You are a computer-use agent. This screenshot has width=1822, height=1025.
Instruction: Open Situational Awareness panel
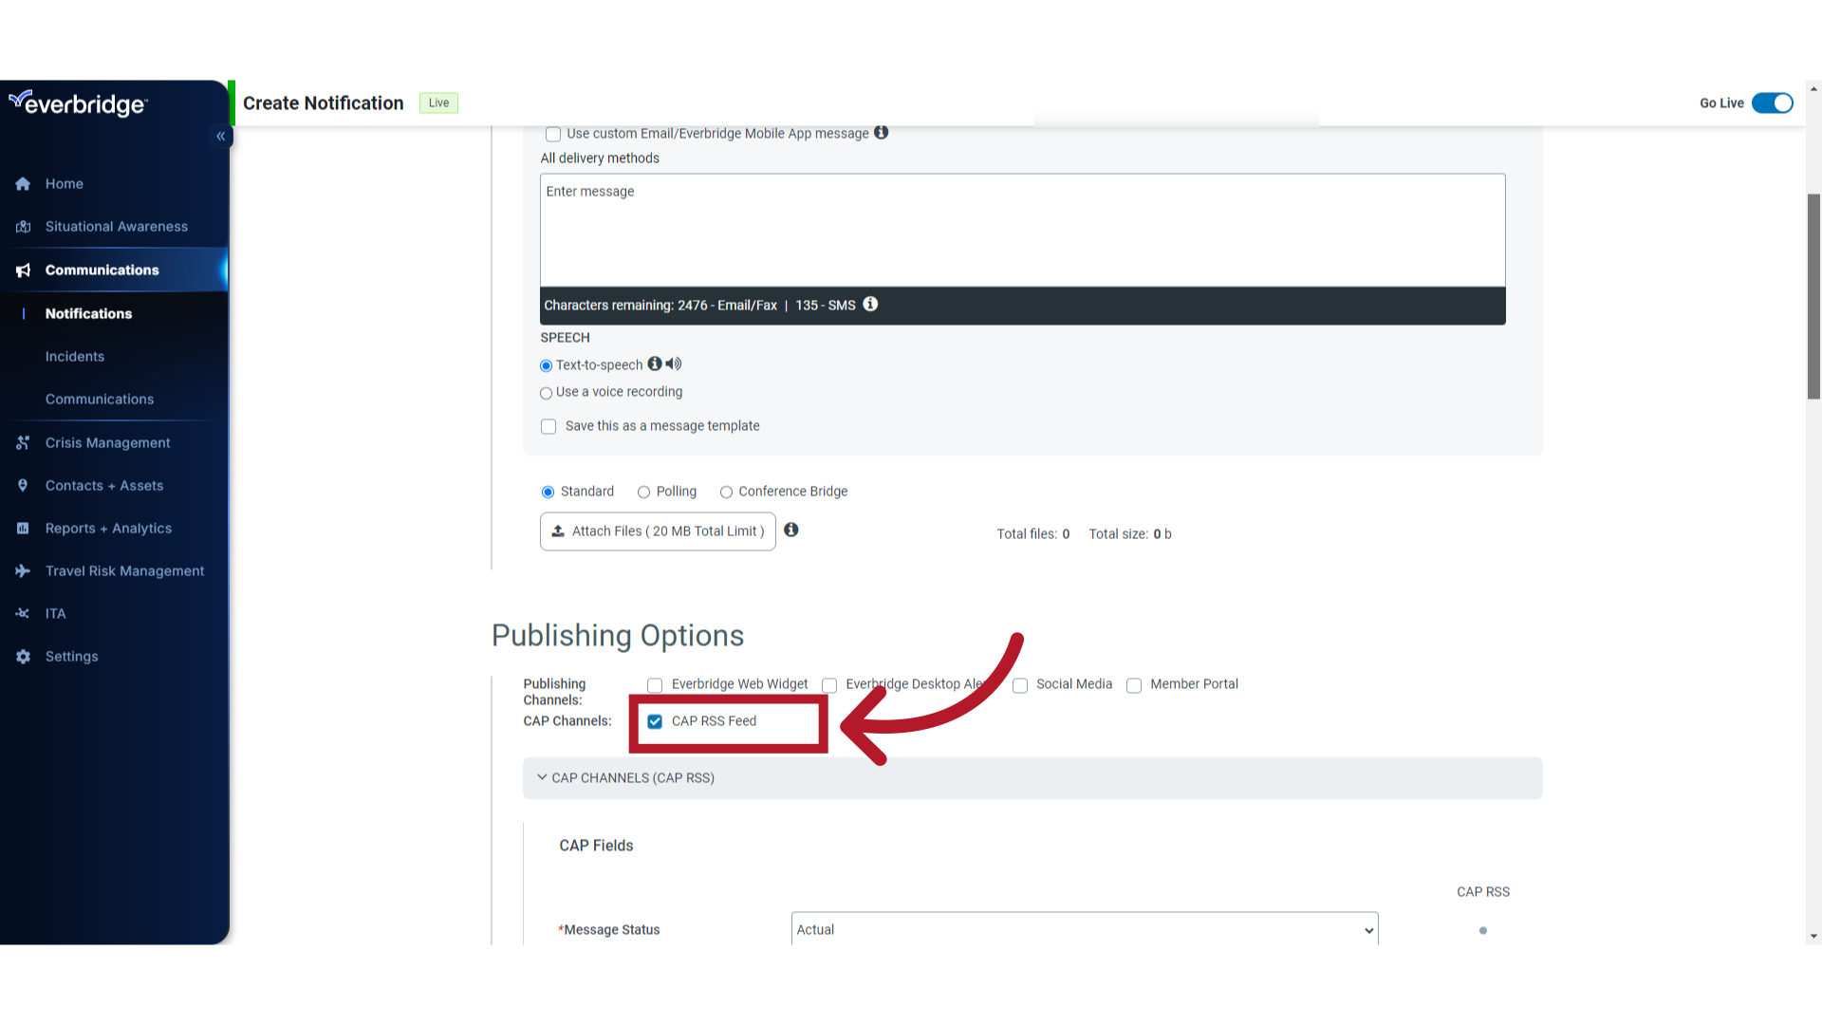pos(115,227)
